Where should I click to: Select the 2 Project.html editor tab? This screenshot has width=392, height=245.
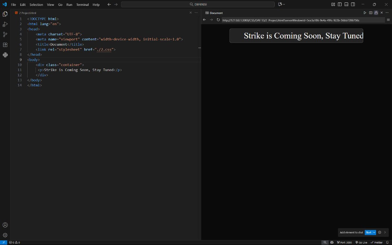tap(25, 13)
